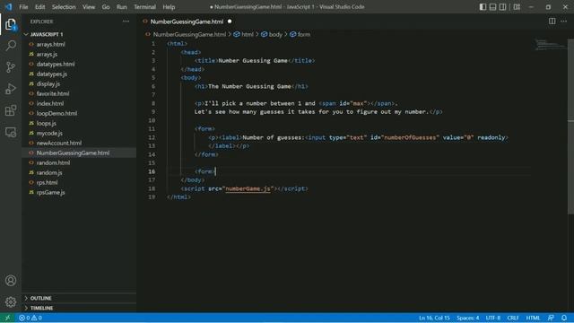Open errors and warnings count in status bar

(x=30, y=318)
